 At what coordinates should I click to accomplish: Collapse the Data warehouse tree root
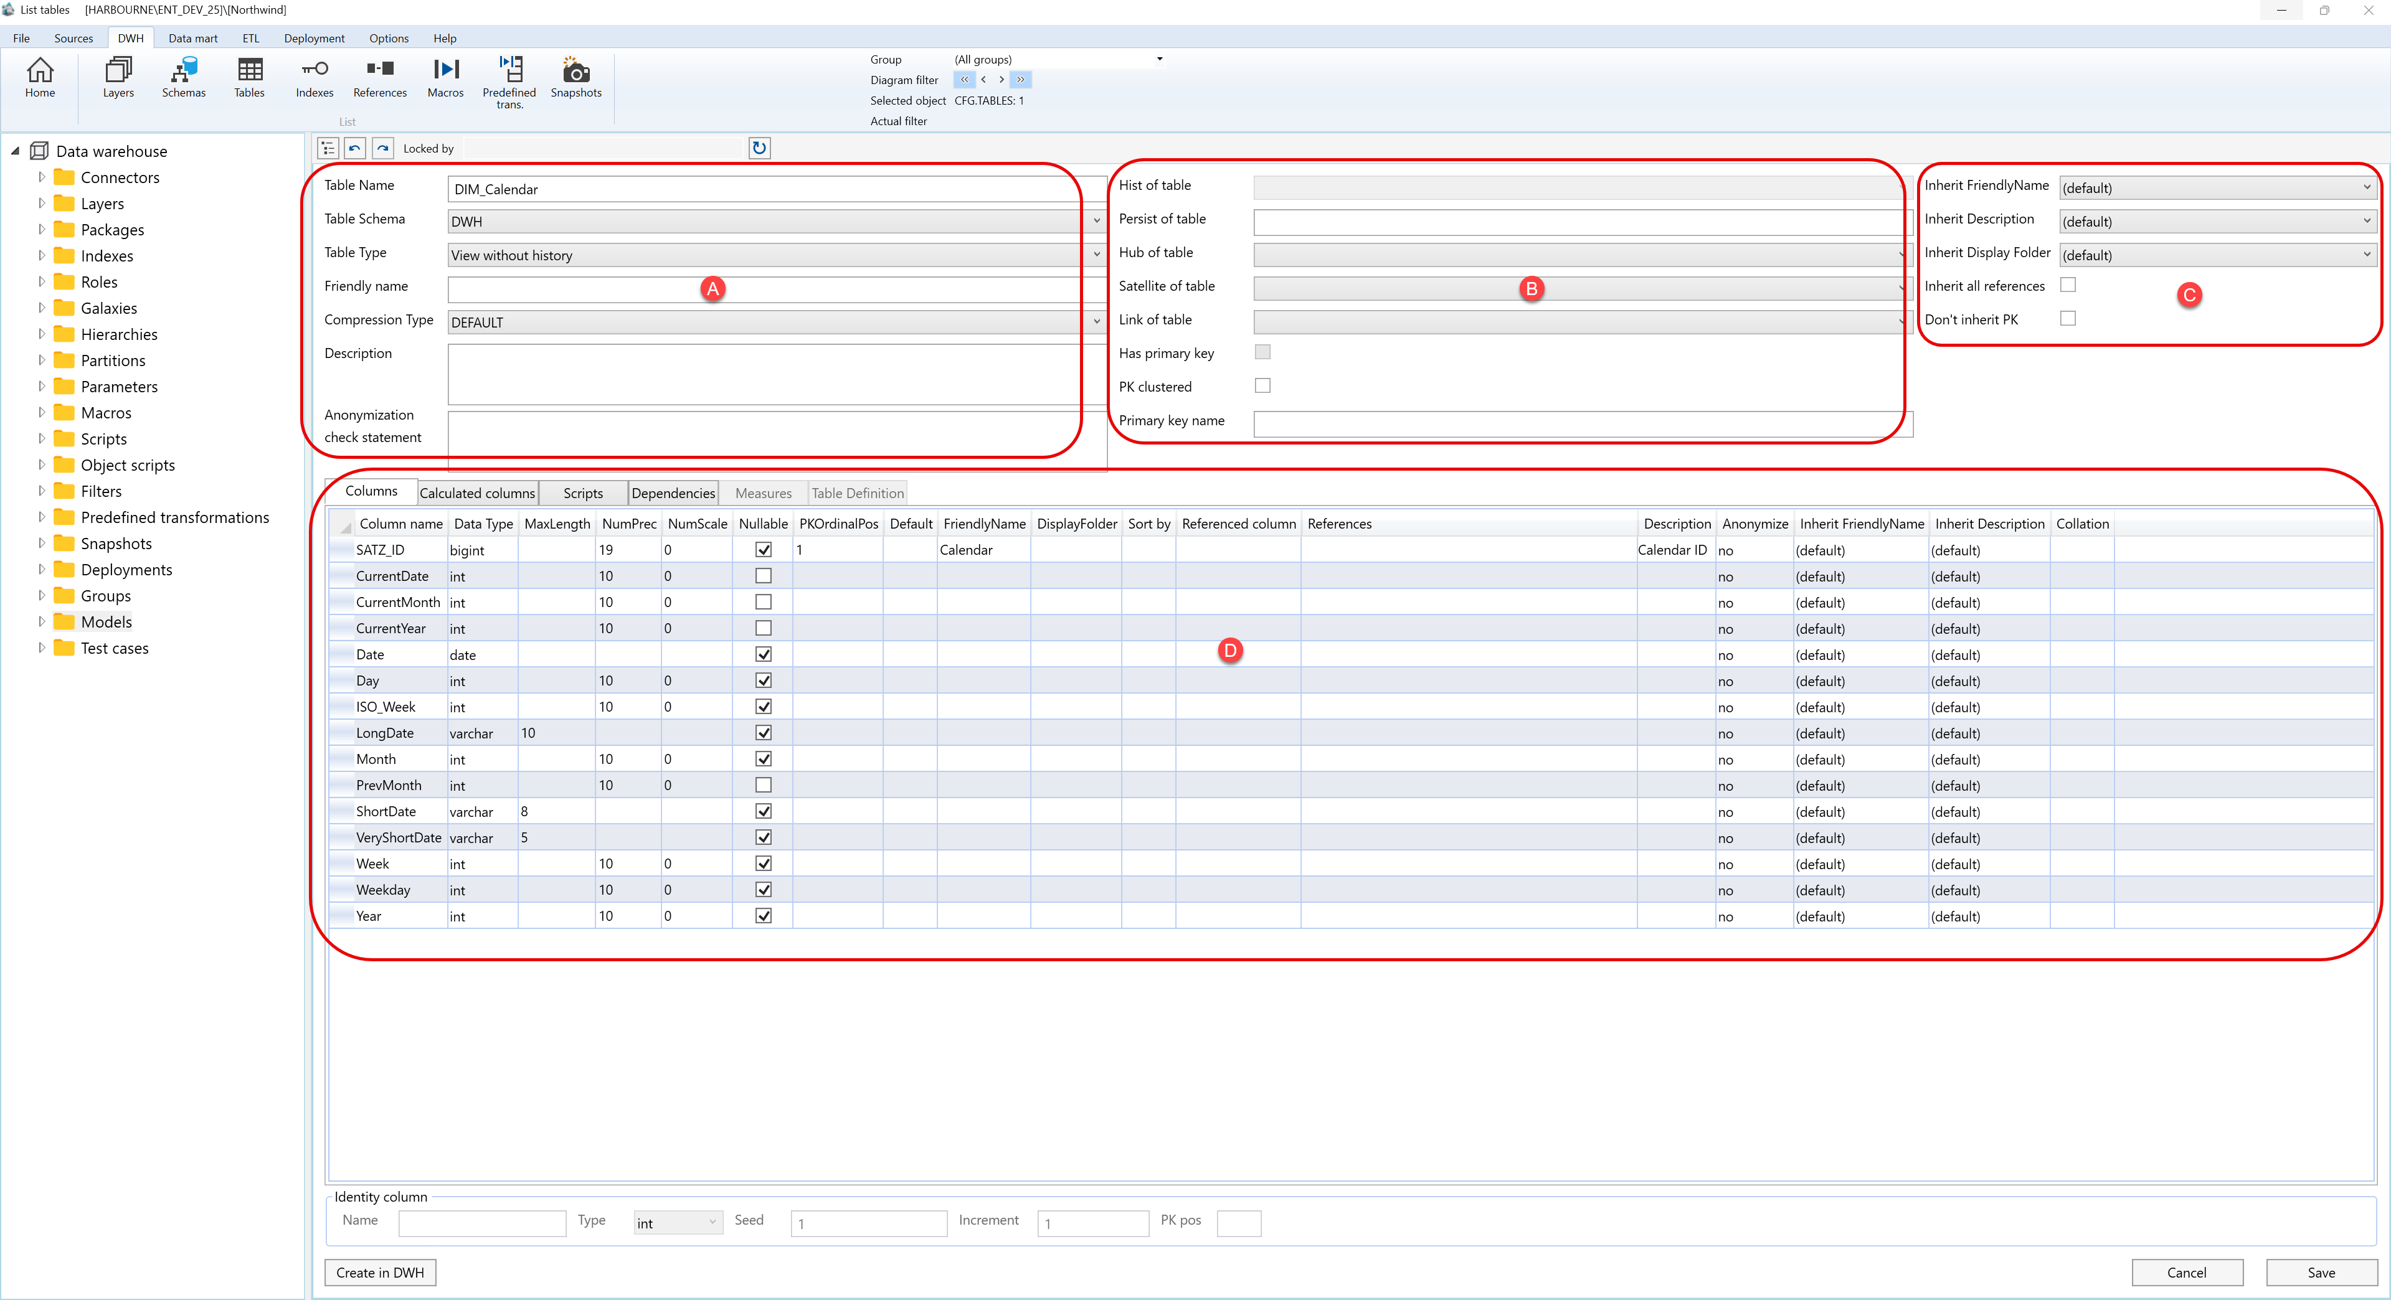15,151
